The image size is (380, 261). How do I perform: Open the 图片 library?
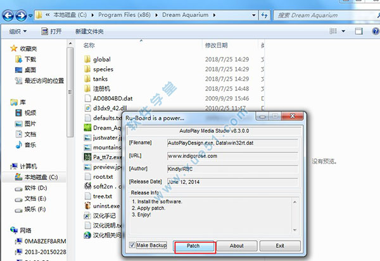[x=26, y=124]
